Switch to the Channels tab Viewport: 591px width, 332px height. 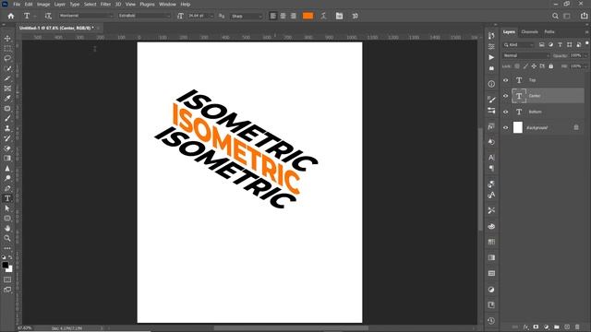coord(529,32)
